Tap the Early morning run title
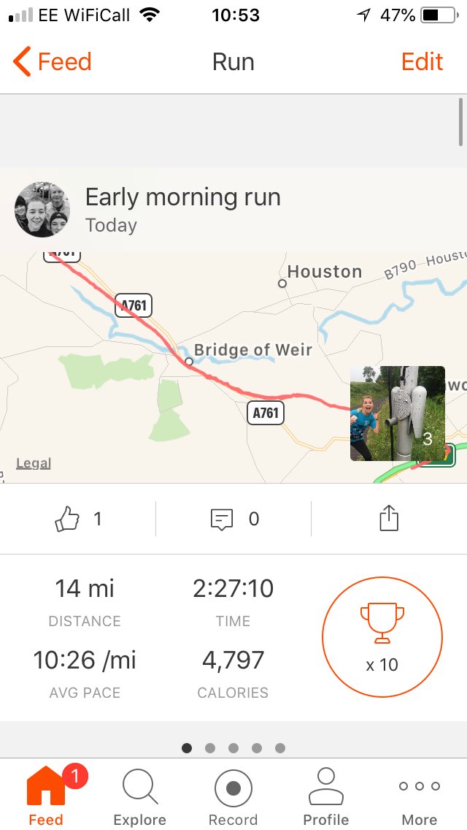Image resolution: width=467 pixels, height=830 pixels. pyautogui.click(x=183, y=197)
